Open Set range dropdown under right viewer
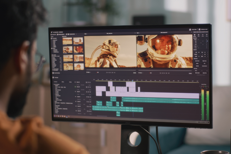Image resolution: width=231 pixels, height=154 pixels. tap(141, 73)
